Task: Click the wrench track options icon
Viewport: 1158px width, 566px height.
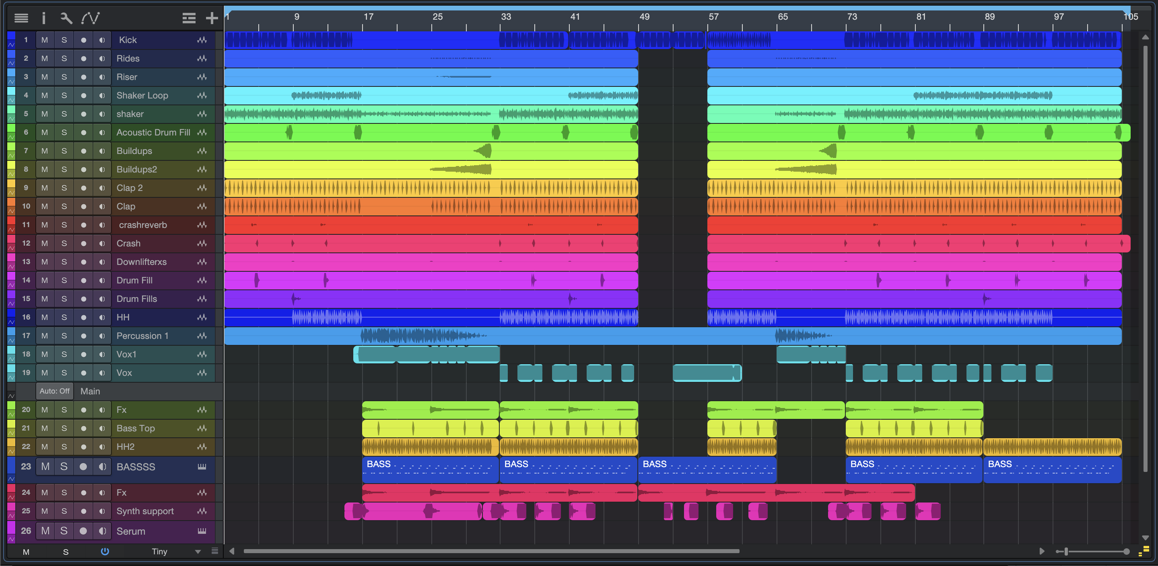Action: click(66, 18)
